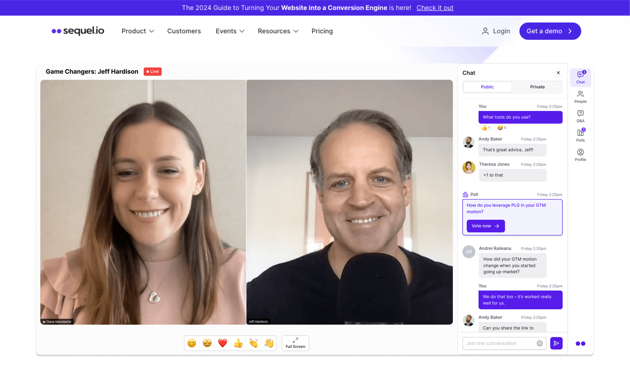Click Andy Baker's avatar beside 'That's great advice'
This screenshot has width=630, height=367.
coord(469,142)
